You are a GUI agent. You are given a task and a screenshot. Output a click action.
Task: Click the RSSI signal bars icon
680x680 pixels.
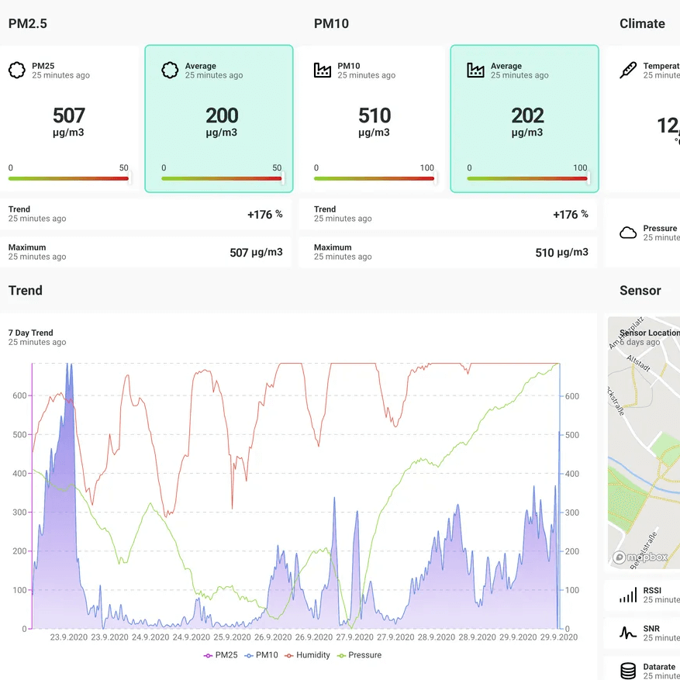628,595
